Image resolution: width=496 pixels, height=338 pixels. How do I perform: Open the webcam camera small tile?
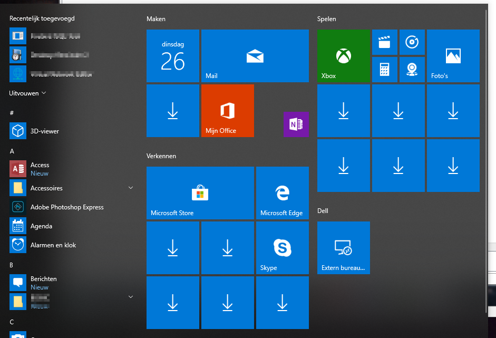point(412,70)
